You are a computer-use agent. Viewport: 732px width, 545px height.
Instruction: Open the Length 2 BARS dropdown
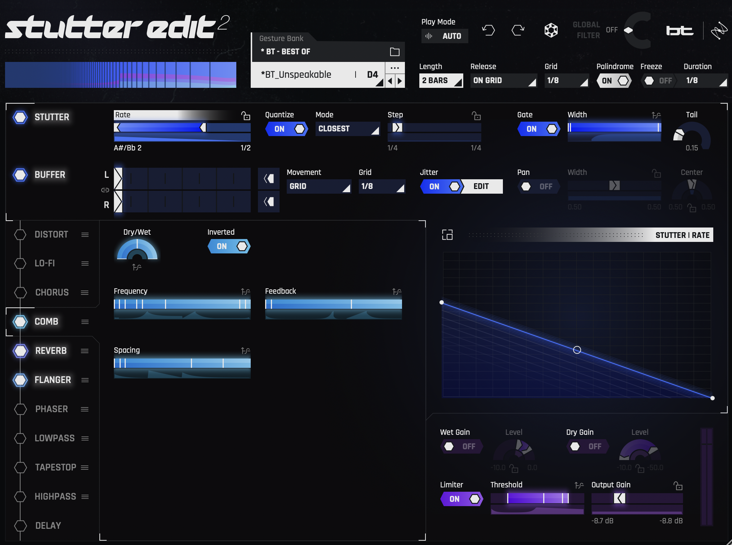[441, 81]
